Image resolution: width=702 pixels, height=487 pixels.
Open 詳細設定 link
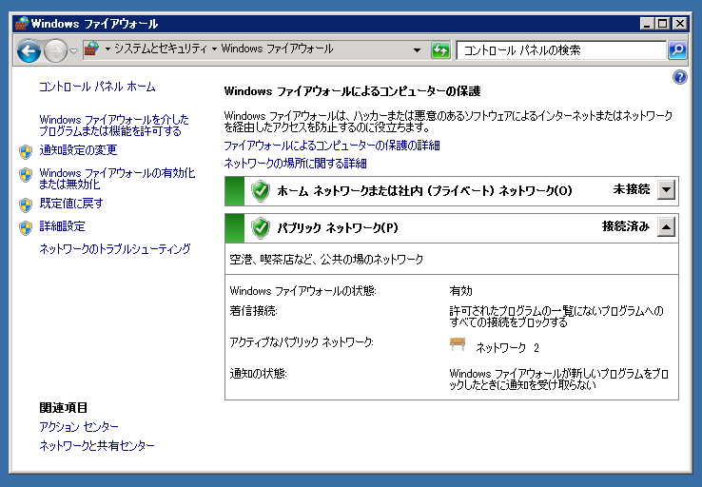pyautogui.click(x=62, y=226)
